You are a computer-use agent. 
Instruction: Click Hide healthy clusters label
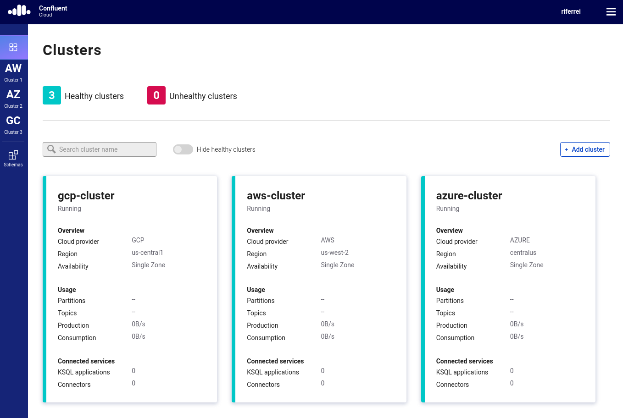226,149
